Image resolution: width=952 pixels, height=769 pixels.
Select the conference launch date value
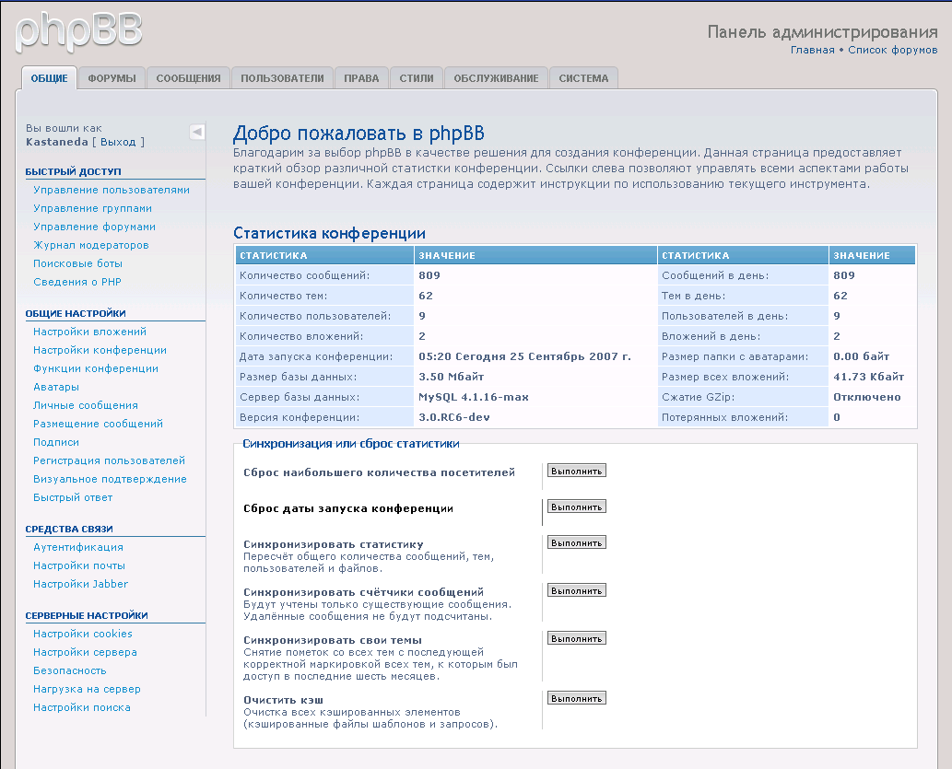point(524,356)
